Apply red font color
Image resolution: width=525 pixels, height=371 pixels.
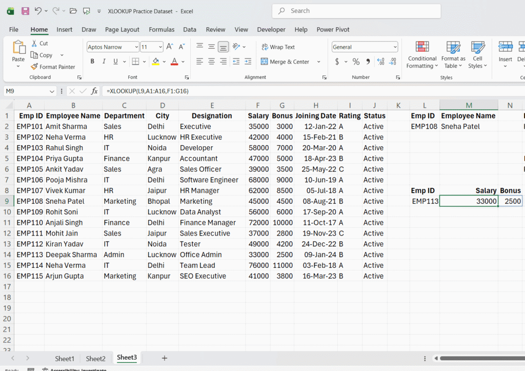pos(174,62)
